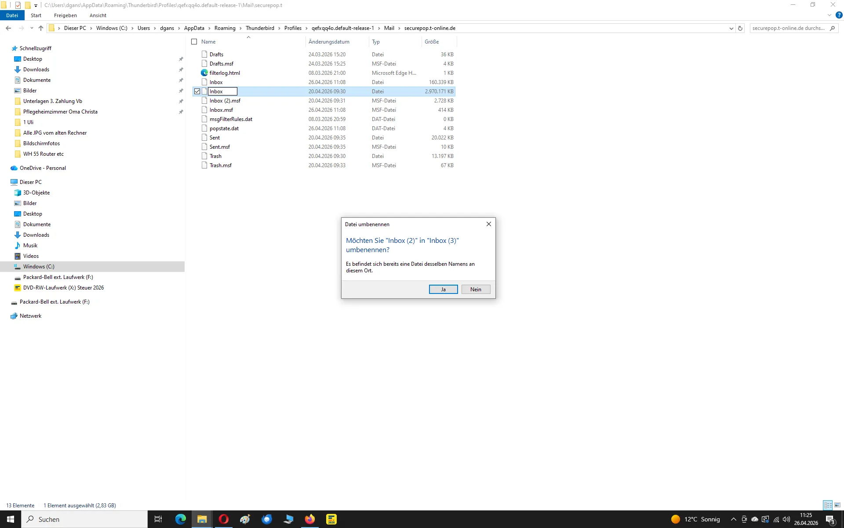Open the Datei menu
This screenshot has width=844, height=528.
[12, 15]
